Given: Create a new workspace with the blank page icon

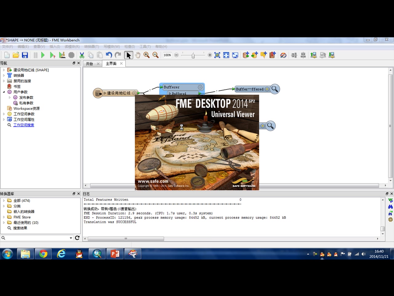Looking at the screenshot, I should pyautogui.click(x=7, y=55).
